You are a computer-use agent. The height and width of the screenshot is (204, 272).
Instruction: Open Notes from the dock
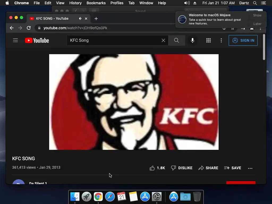pyautogui.click(x=133, y=197)
